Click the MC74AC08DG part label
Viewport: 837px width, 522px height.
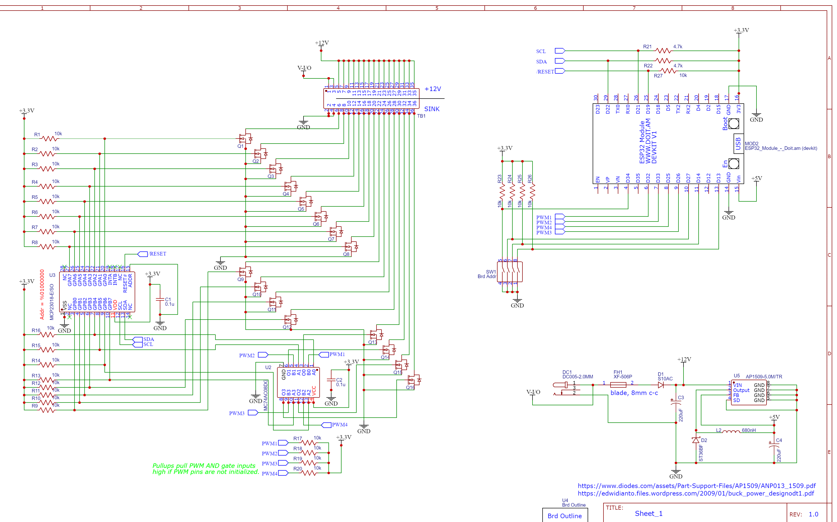coord(266,395)
